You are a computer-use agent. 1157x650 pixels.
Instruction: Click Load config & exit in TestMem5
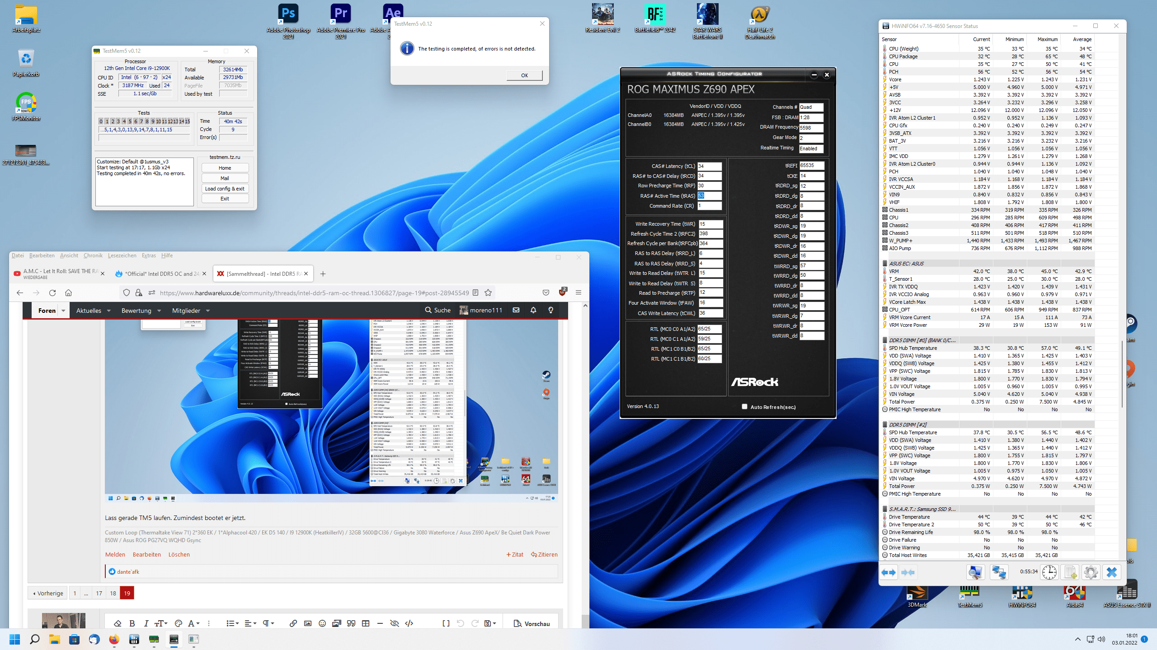pos(225,189)
